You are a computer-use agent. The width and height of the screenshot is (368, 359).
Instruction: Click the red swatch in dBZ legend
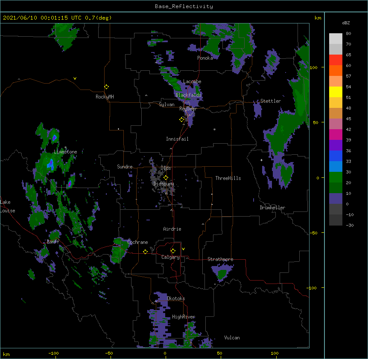point(336,60)
